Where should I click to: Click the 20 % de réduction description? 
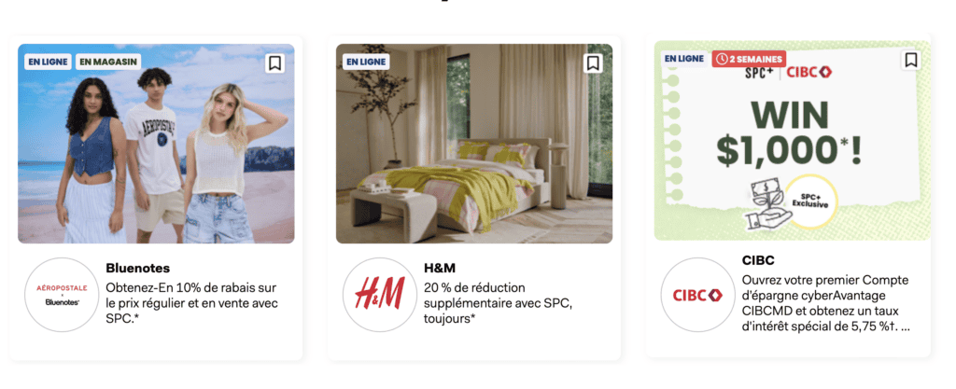499,302
